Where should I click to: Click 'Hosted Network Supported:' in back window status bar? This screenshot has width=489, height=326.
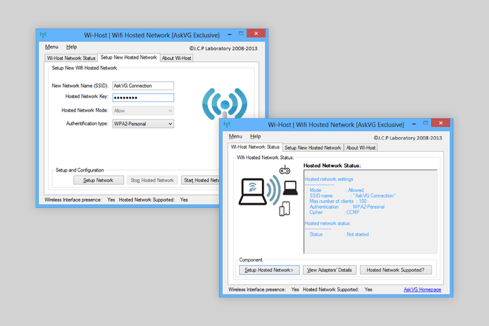[x=147, y=200]
